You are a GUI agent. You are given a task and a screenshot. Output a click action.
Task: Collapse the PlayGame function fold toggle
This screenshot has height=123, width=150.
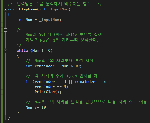(5, 9)
